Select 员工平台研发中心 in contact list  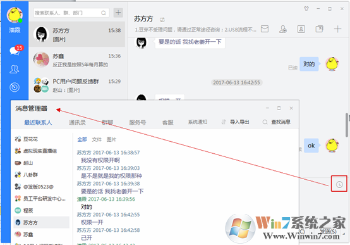pyautogui.click(x=42, y=198)
